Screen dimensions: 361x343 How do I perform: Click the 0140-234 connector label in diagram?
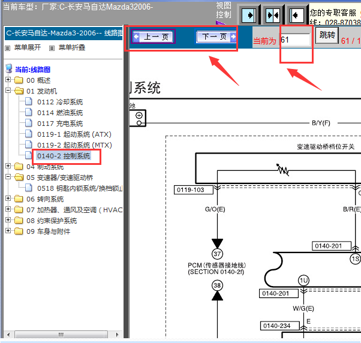coord(279,326)
